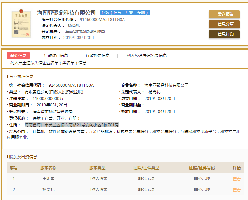248x200 pixels.
Task: Click the 存续 status badge beside company name
Action: point(125,13)
